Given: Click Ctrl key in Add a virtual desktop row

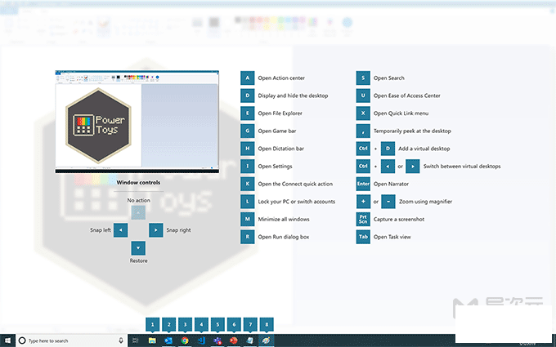Looking at the screenshot, I should coord(363,149).
